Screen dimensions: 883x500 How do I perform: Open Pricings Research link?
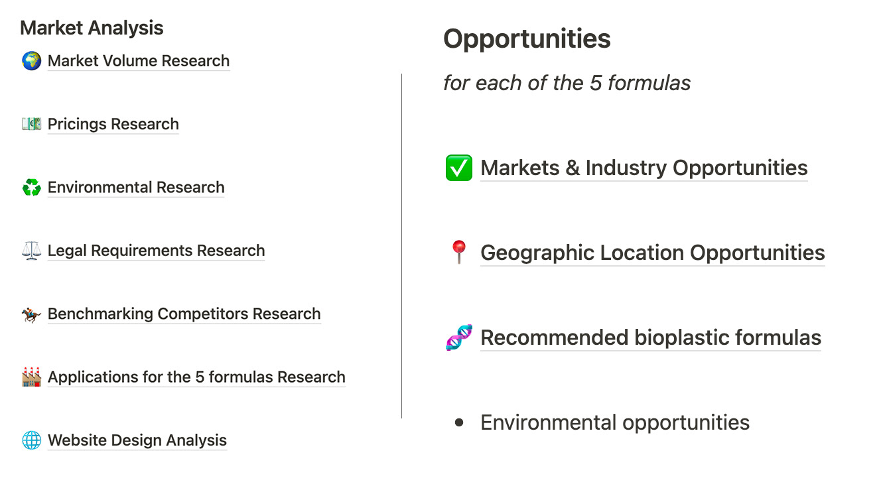(113, 124)
